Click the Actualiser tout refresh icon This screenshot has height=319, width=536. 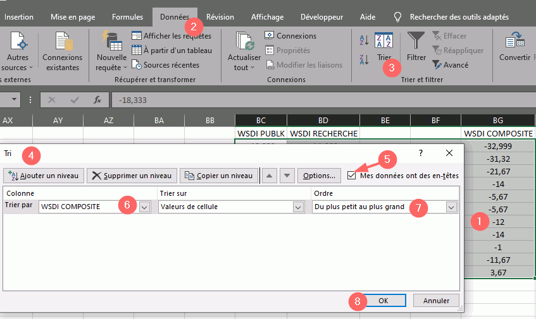(x=244, y=42)
